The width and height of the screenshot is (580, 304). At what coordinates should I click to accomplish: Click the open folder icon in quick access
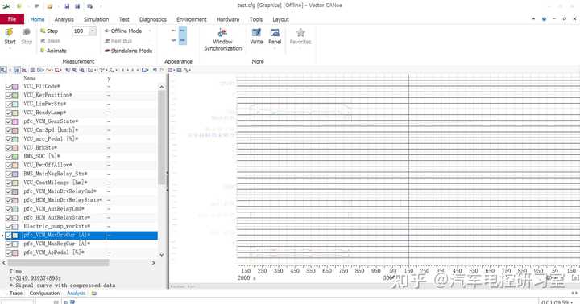(50, 6)
